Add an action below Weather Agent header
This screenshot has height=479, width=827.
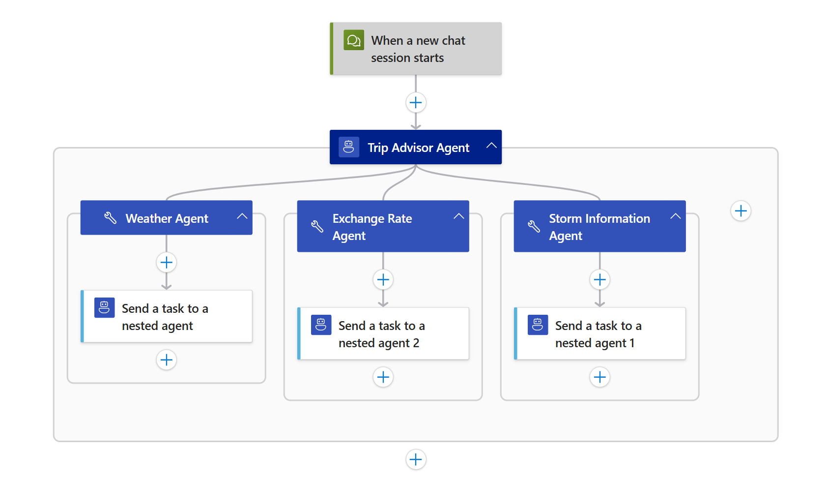tap(166, 262)
